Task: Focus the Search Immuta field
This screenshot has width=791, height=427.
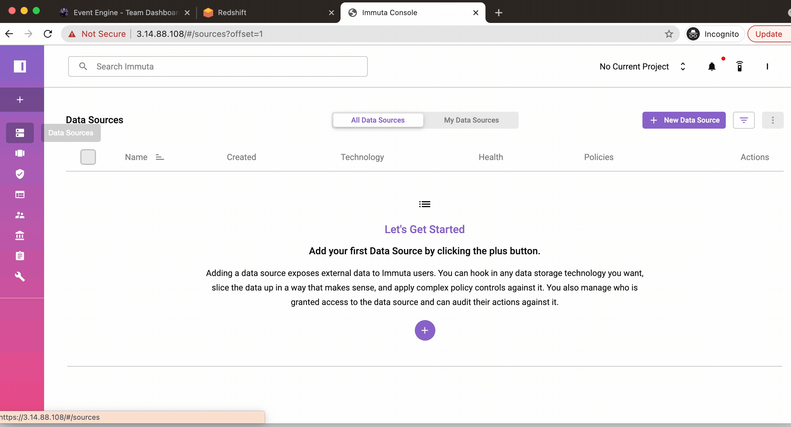Action: coord(218,66)
